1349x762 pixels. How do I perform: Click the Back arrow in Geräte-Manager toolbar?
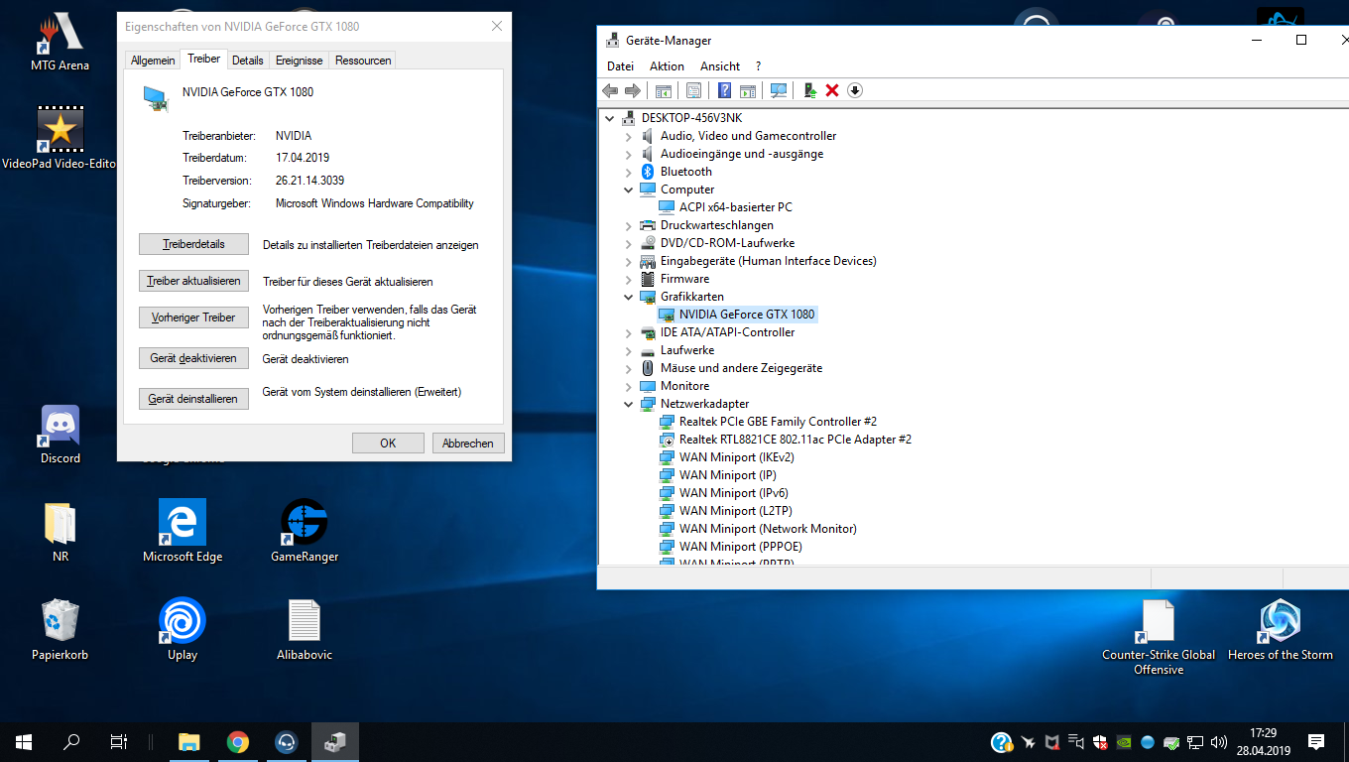pos(610,90)
